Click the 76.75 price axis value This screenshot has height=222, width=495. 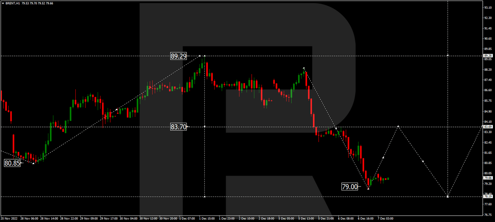point(488,215)
